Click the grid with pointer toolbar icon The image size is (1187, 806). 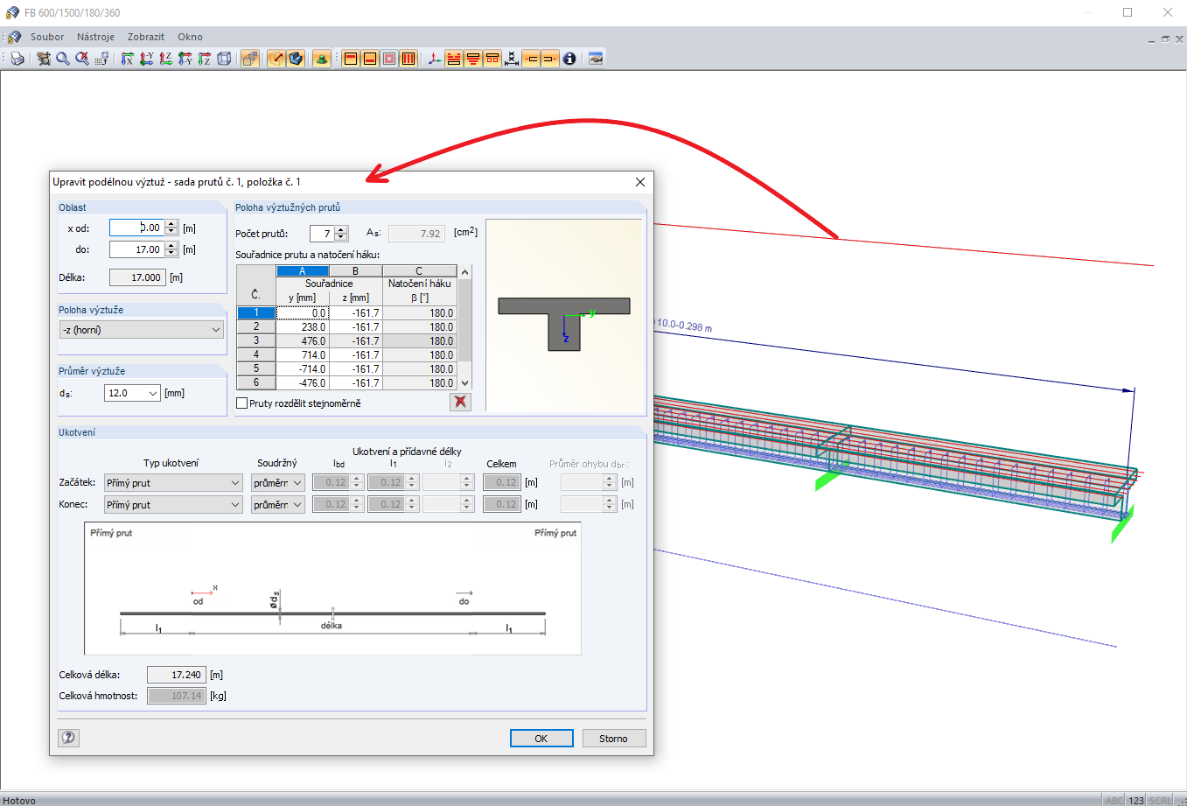point(101,59)
